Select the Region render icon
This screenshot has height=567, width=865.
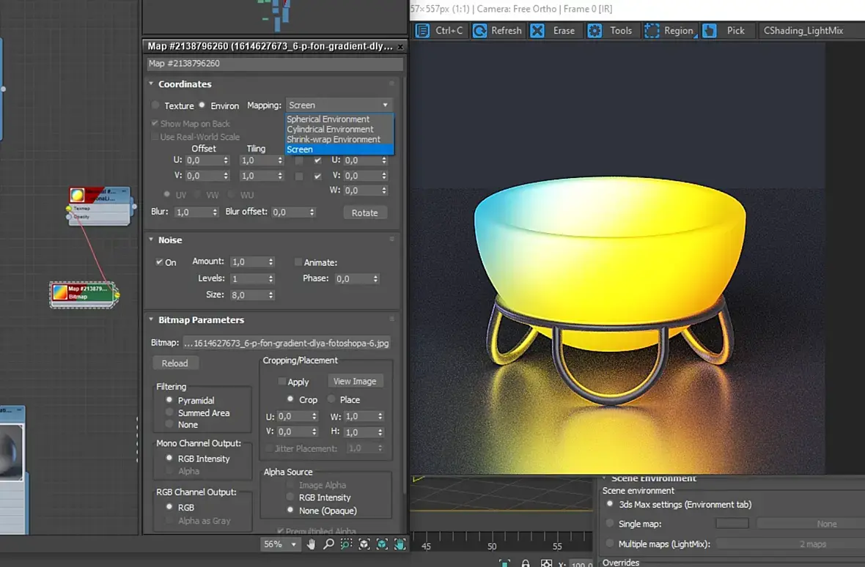[652, 31]
